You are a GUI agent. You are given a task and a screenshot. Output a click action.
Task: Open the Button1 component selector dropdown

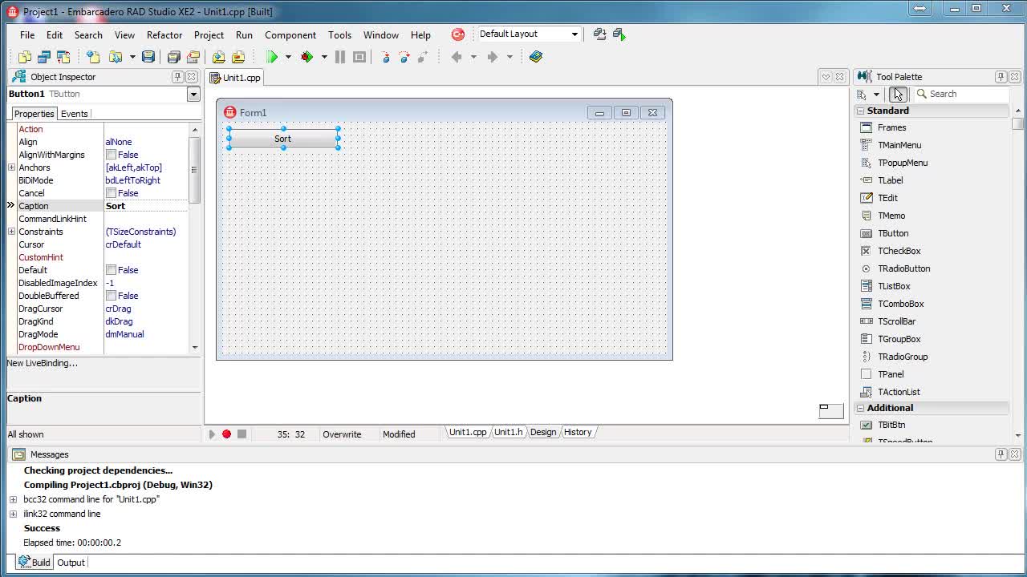click(193, 95)
